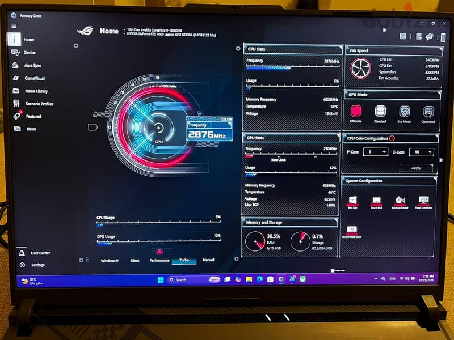Open the Game Library
Screen dimensions: 454x340
(30, 91)
